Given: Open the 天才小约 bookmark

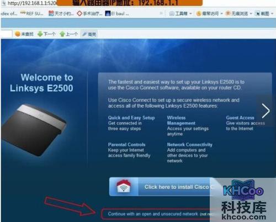Looking at the screenshot, I should 61,13.
